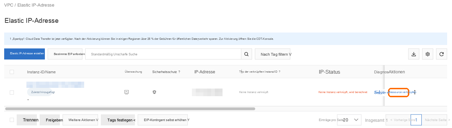
Task: Click the security protection shield icon
Action: click(x=154, y=92)
